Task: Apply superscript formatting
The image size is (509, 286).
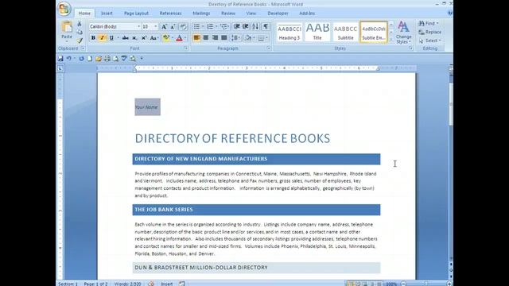Action: tap(144, 38)
